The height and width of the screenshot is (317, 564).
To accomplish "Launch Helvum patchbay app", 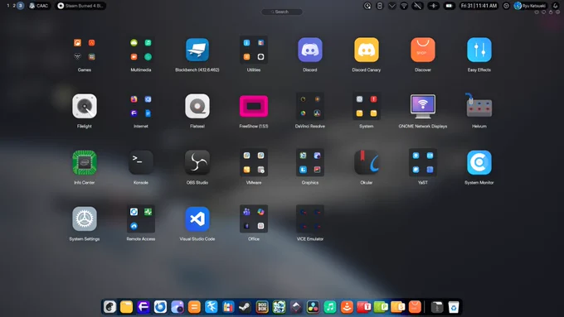I will click(479, 105).
